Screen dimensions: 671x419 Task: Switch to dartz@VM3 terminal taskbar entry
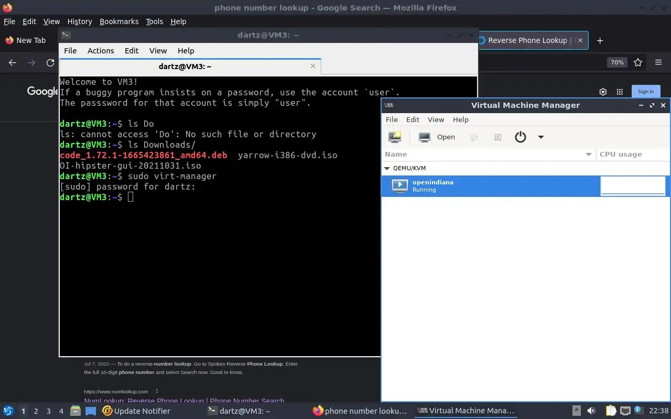coord(239,411)
